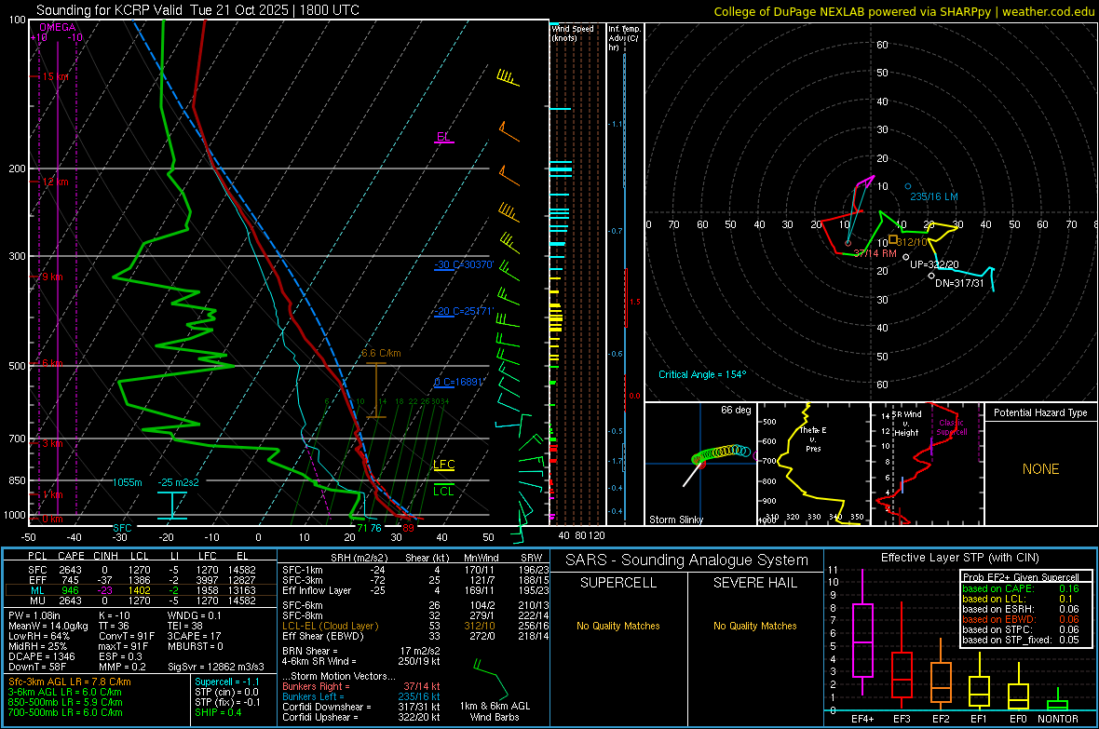Click the OMEGA label on the skew-T
This screenshot has height=729, width=1099.
58,27
